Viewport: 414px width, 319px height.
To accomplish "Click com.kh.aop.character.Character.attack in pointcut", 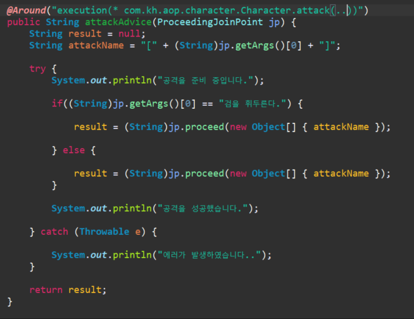I will pos(227,11).
